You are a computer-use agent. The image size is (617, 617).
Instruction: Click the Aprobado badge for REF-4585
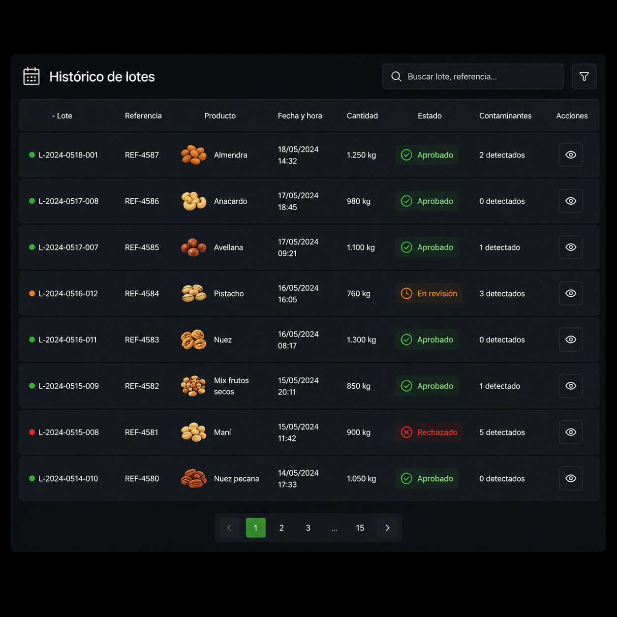coord(427,247)
